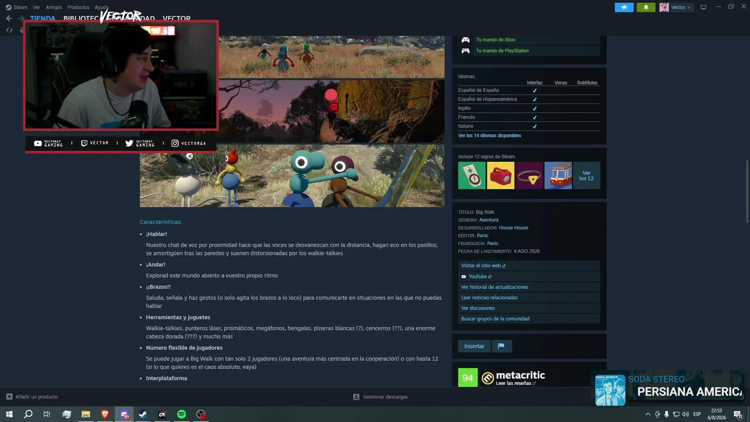Open the tram achievement icon
This screenshot has width=750, height=422.
(x=558, y=175)
